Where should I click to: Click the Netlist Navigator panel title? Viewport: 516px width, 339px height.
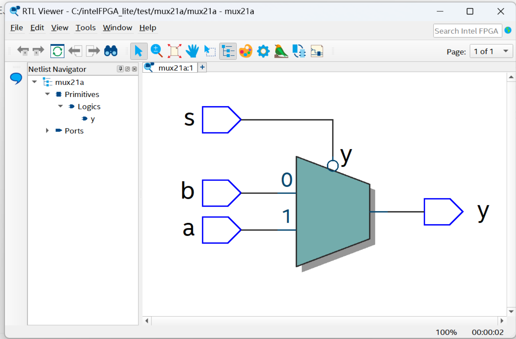click(57, 69)
